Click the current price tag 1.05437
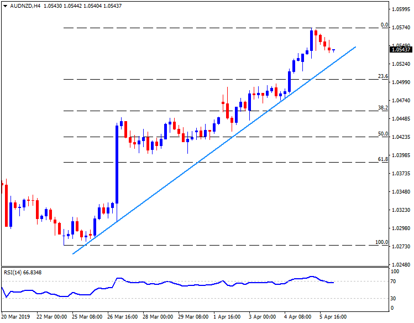This screenshot has width=414, height=323. (x=400, y=50)
